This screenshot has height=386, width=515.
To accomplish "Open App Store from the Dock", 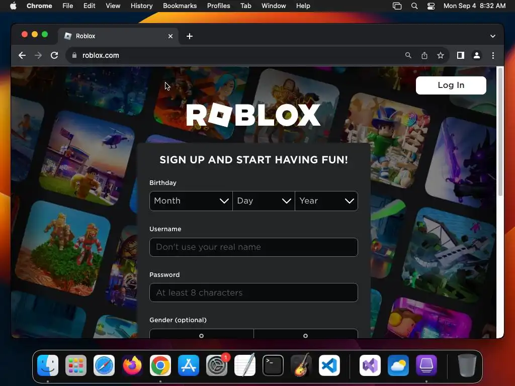I will [189, 365].
